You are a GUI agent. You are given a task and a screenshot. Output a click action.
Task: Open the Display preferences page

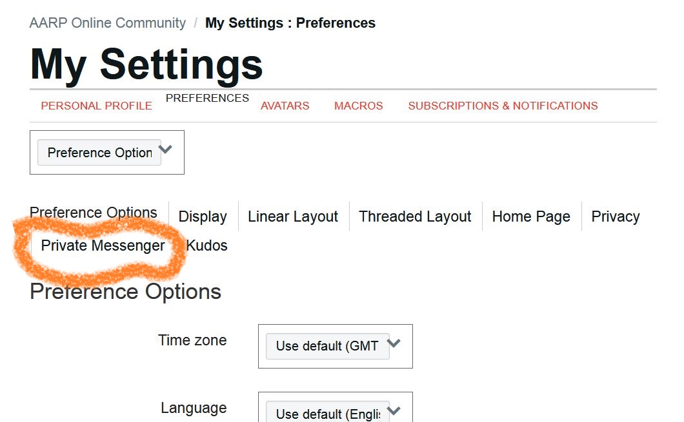[x=202, y=216]
